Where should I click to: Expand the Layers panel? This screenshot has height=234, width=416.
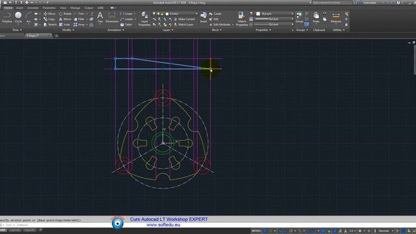[x=168, y=30]
